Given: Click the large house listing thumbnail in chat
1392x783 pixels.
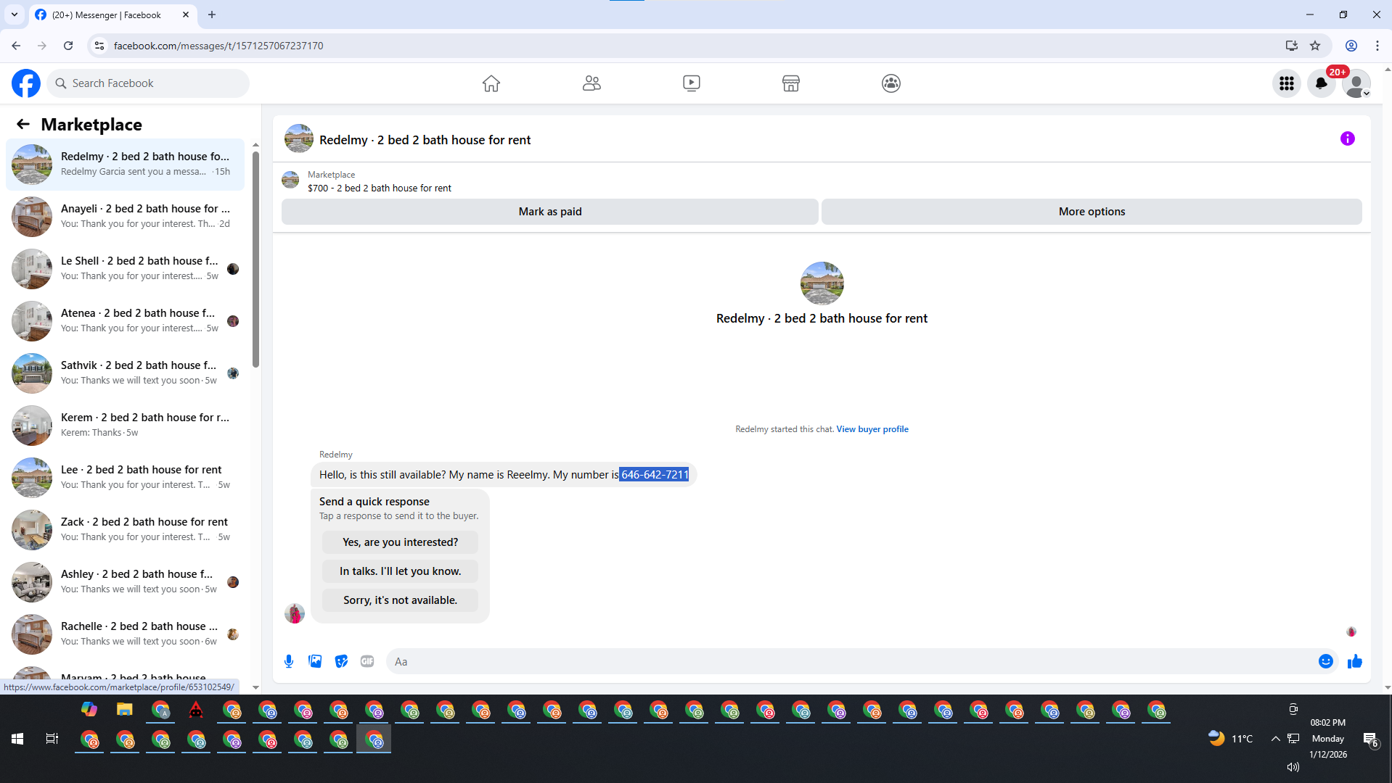Looking at the screenshot, I should point(822,283).
